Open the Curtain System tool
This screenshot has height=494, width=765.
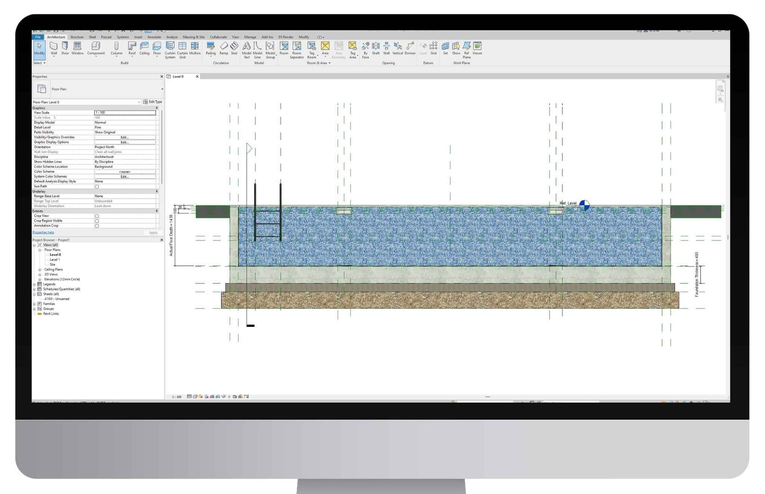pos(170,49)
